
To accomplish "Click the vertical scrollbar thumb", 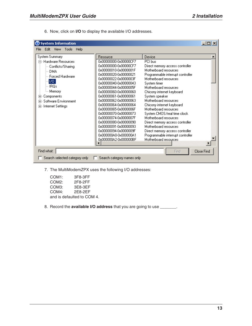I will click(x=213, y=71).
